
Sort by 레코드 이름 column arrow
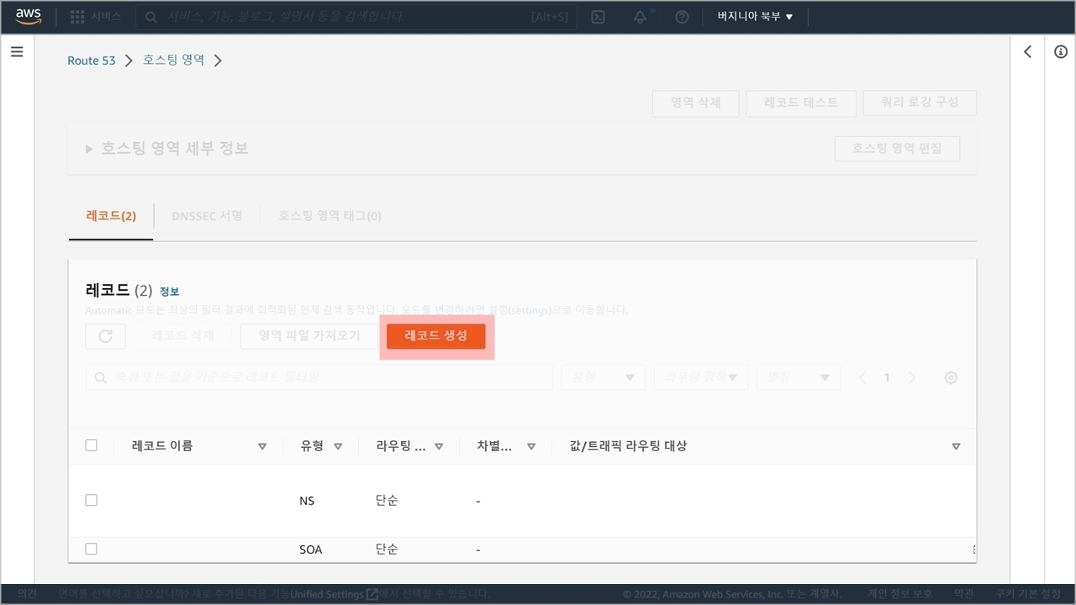pos(262,446)
